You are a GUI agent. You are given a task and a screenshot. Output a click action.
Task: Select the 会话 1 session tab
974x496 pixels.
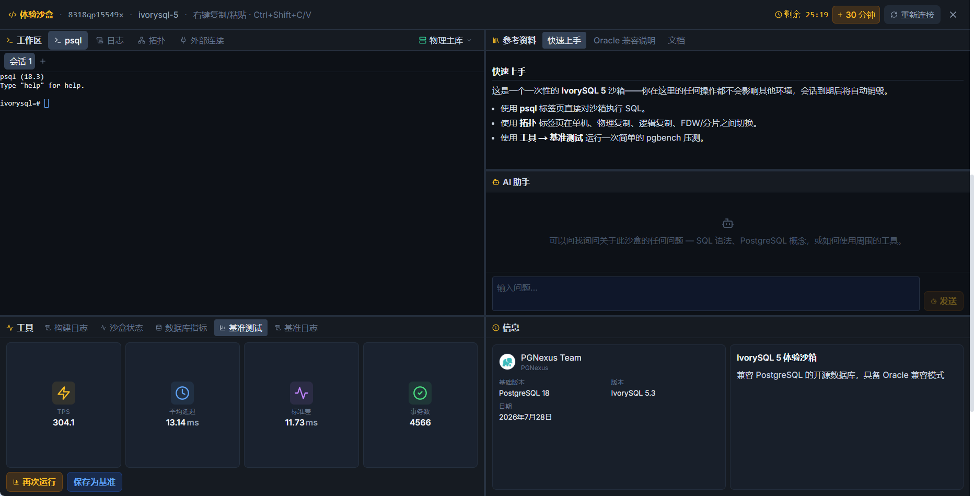coord(20,61)
